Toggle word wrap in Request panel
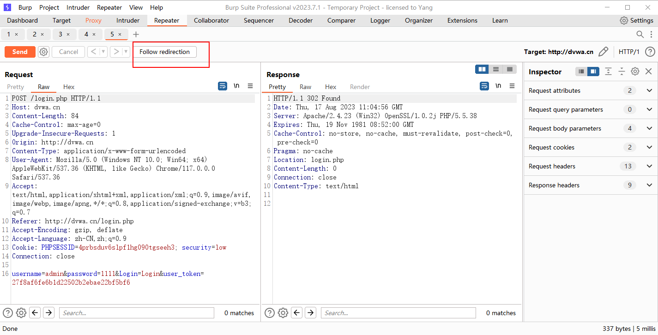The width and height of the screenshot is (658, 335). [223, 86]
